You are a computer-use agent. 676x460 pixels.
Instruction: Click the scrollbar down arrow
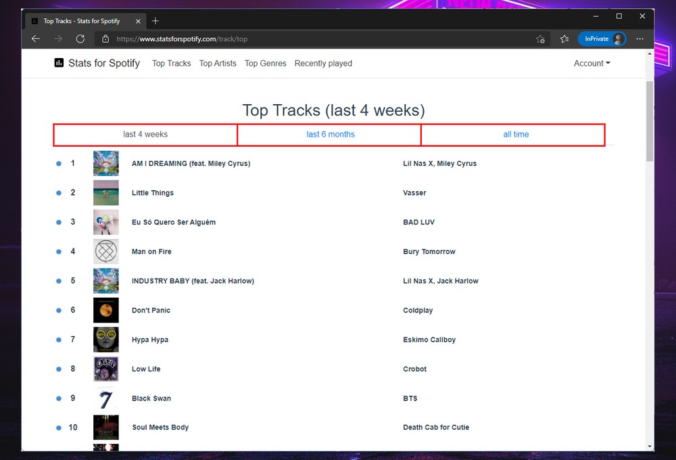(650, 446)
